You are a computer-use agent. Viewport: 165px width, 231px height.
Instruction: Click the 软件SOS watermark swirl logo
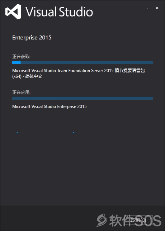(x=102, y=220)
